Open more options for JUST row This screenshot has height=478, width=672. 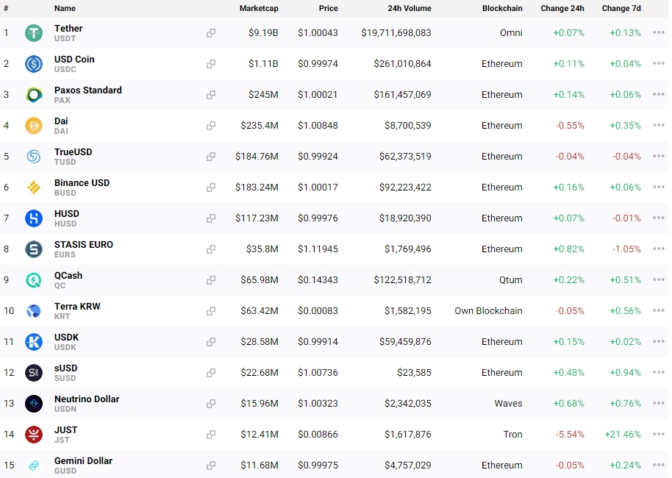pos(659,434)
